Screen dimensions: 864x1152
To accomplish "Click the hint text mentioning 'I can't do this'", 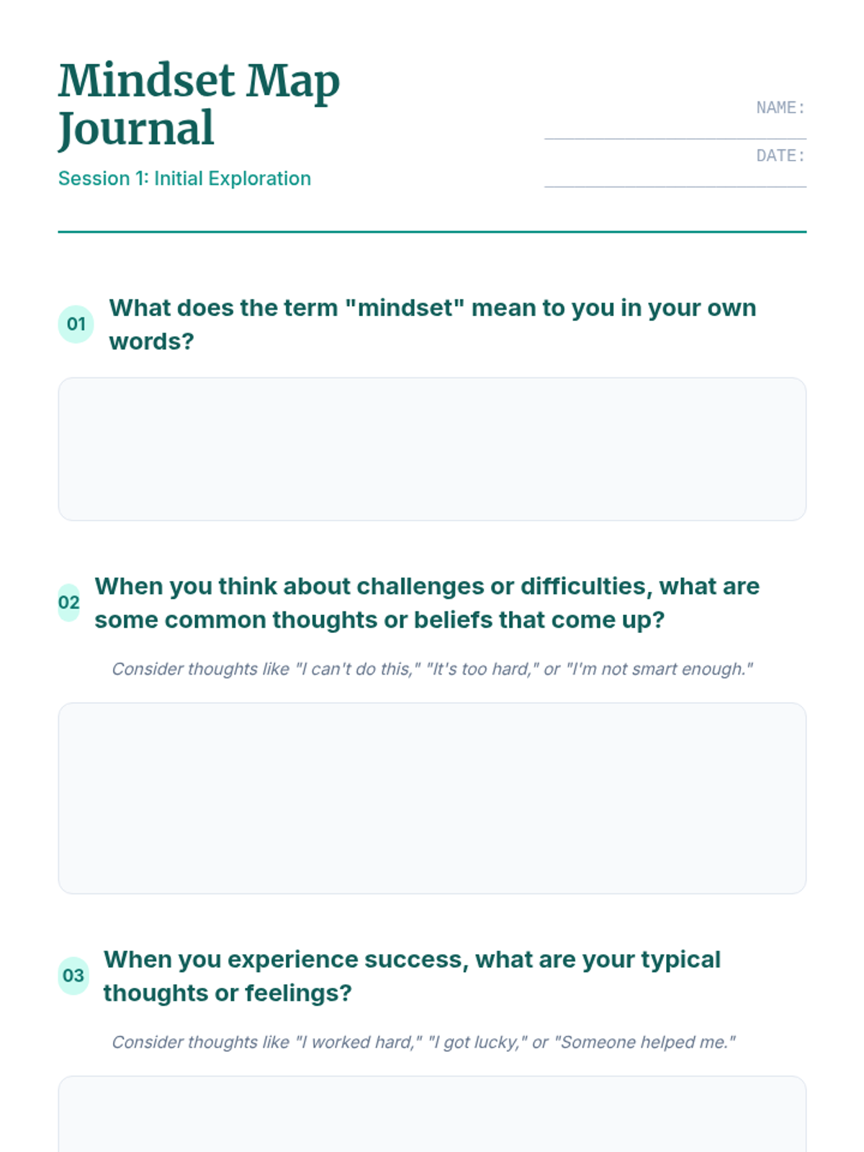I will (x=432, y=669).
